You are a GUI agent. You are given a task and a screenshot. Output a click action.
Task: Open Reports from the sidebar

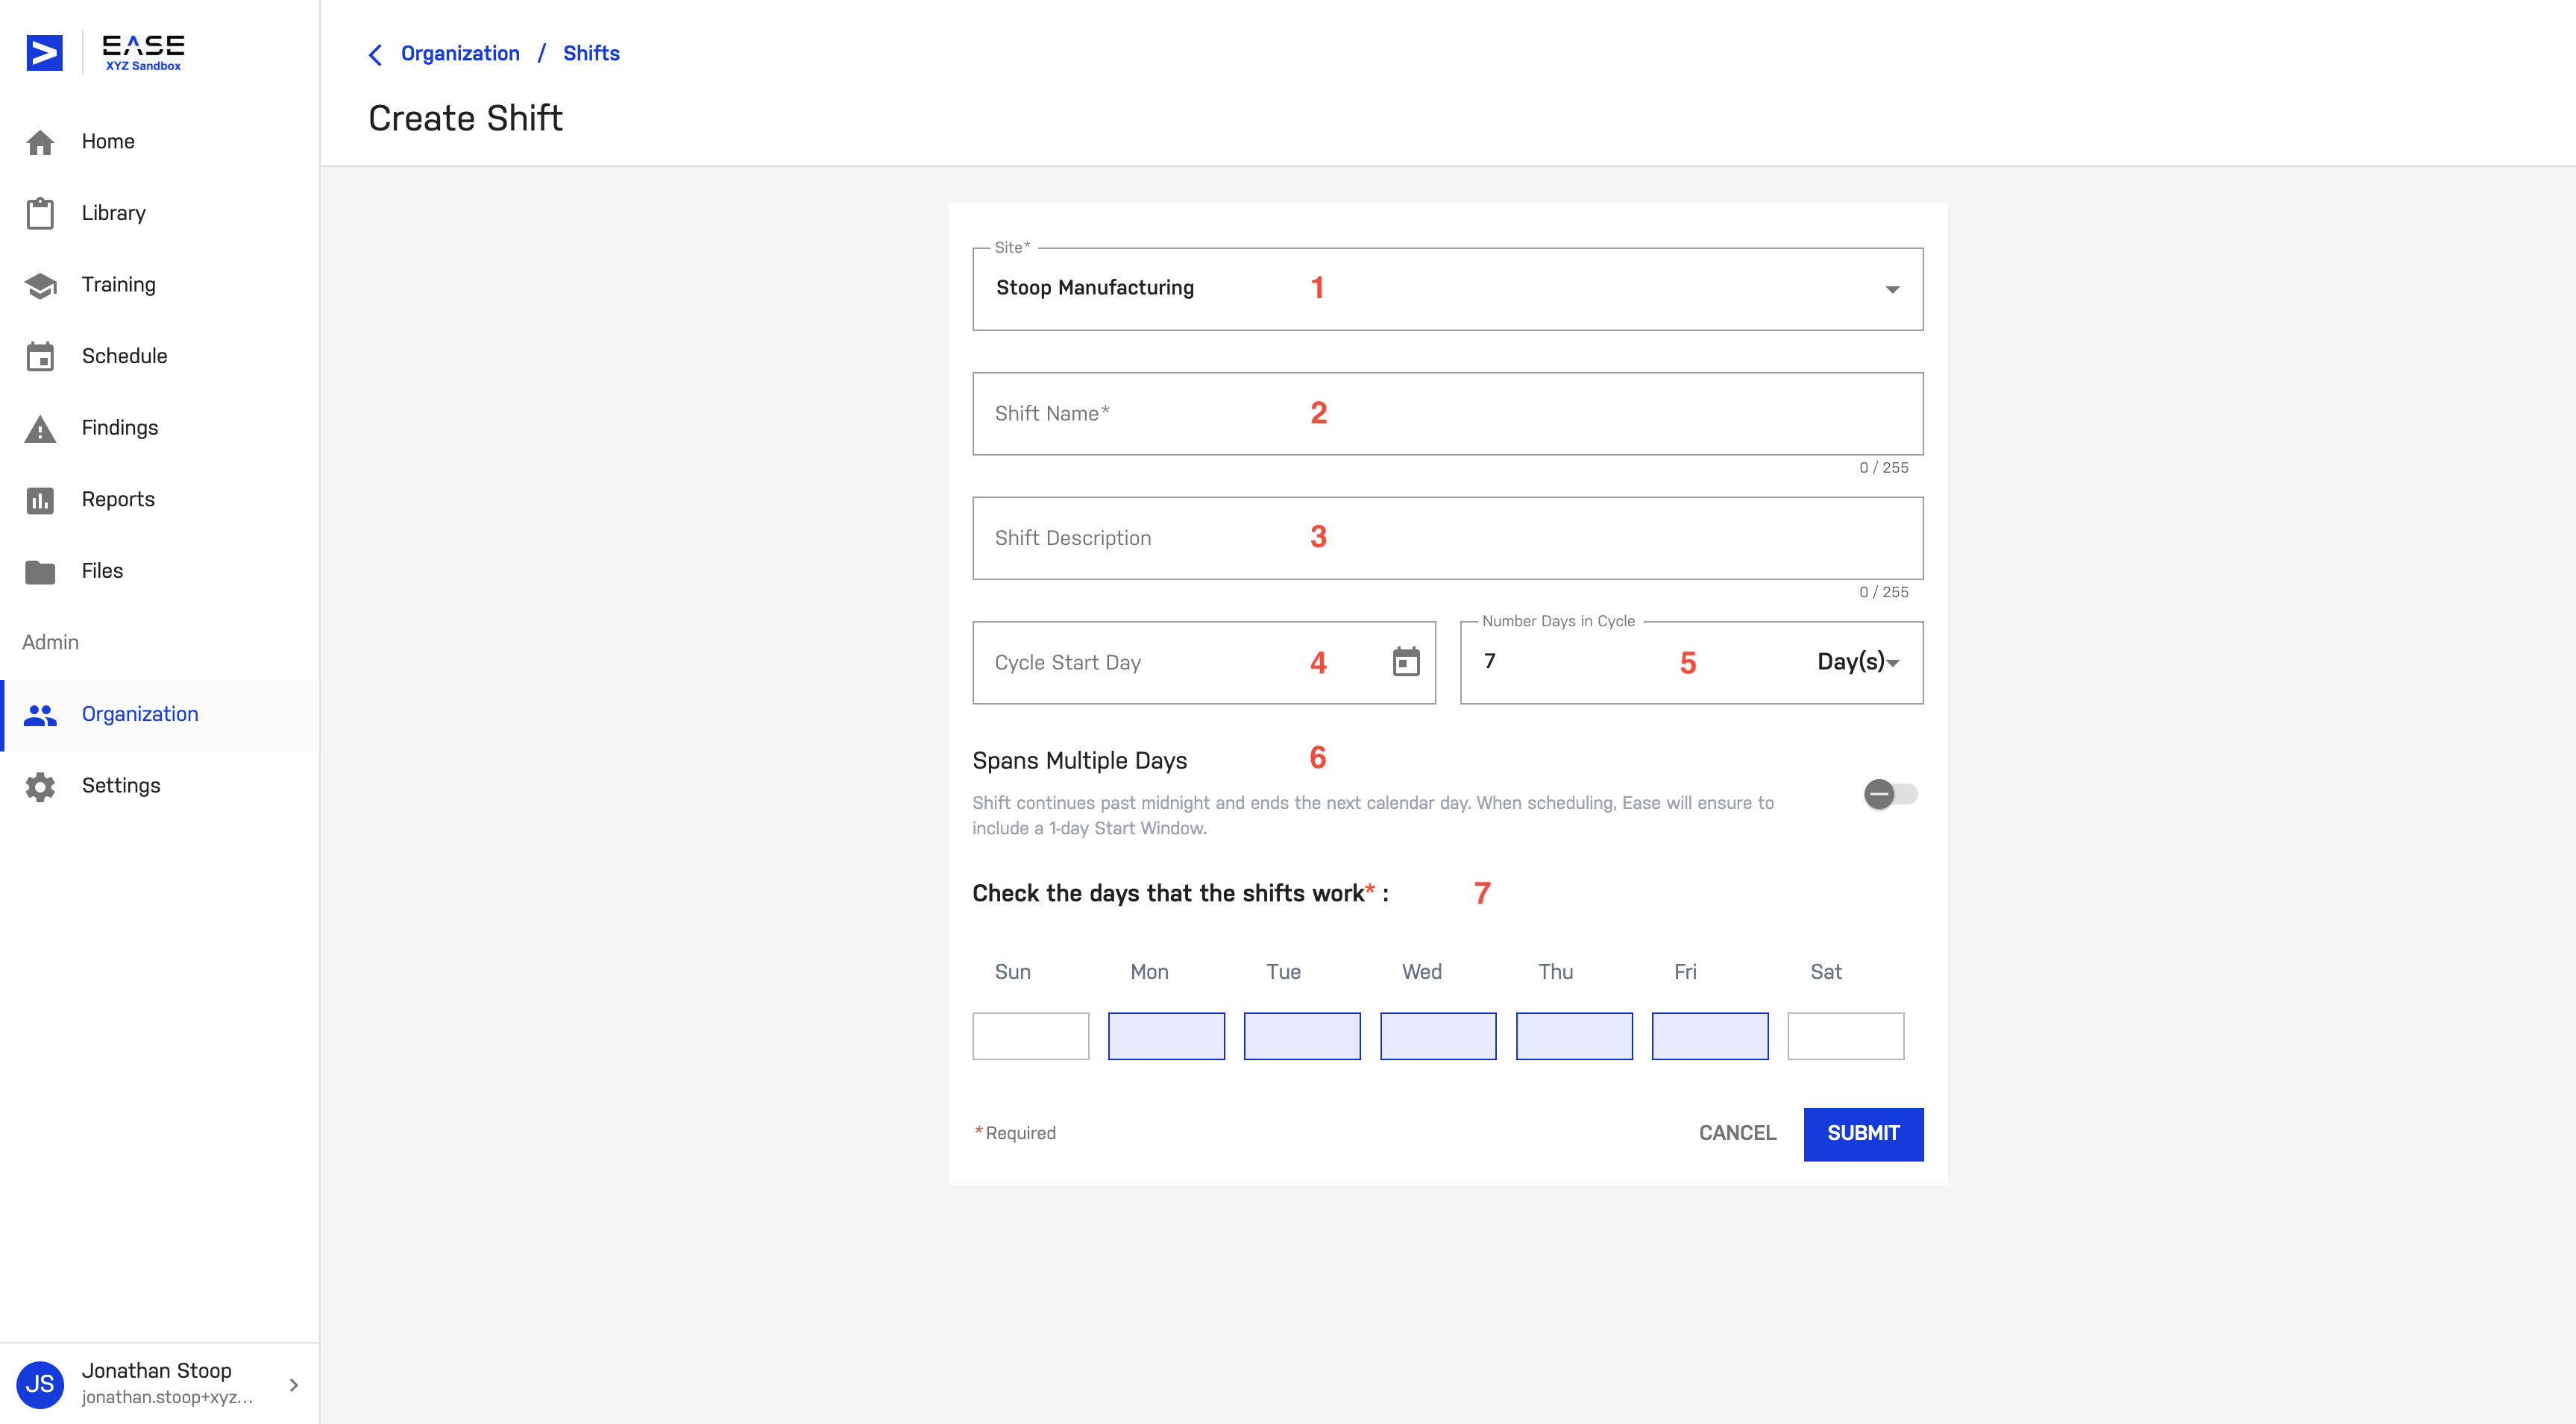pyautogui.click(x=160, y=500)
